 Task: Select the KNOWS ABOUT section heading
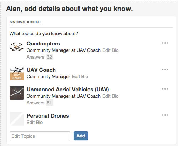25,22
